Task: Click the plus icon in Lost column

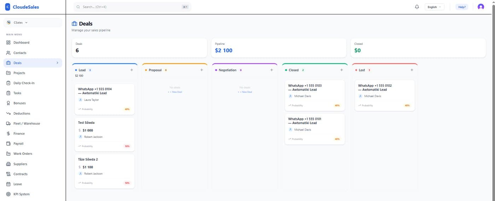Action: [x=412, y=70]
